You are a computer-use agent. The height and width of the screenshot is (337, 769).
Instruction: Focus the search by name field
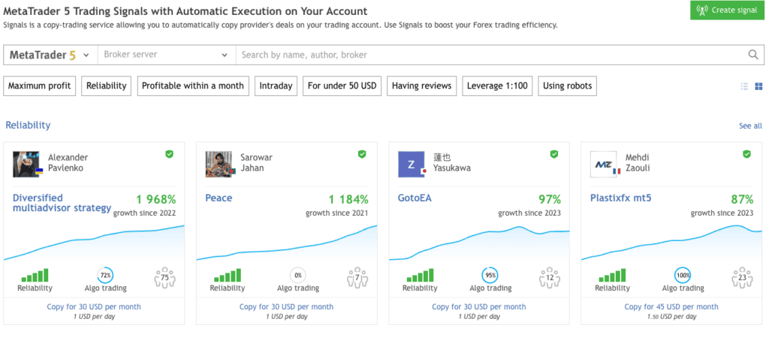pos(490,55)
